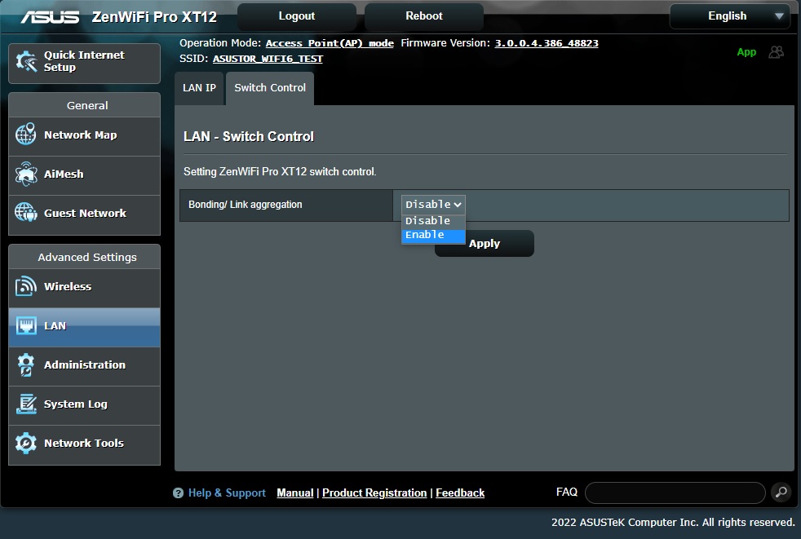
Task: Click the ASUS logo
Action: pos(50,17)
